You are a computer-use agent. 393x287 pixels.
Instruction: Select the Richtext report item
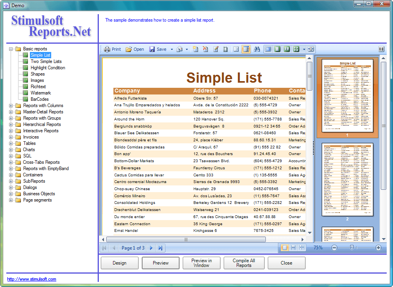pyautogui.click(x=38, y=87)
